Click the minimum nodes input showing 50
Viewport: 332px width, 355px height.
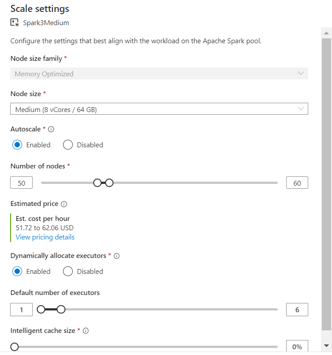[21, 182]
